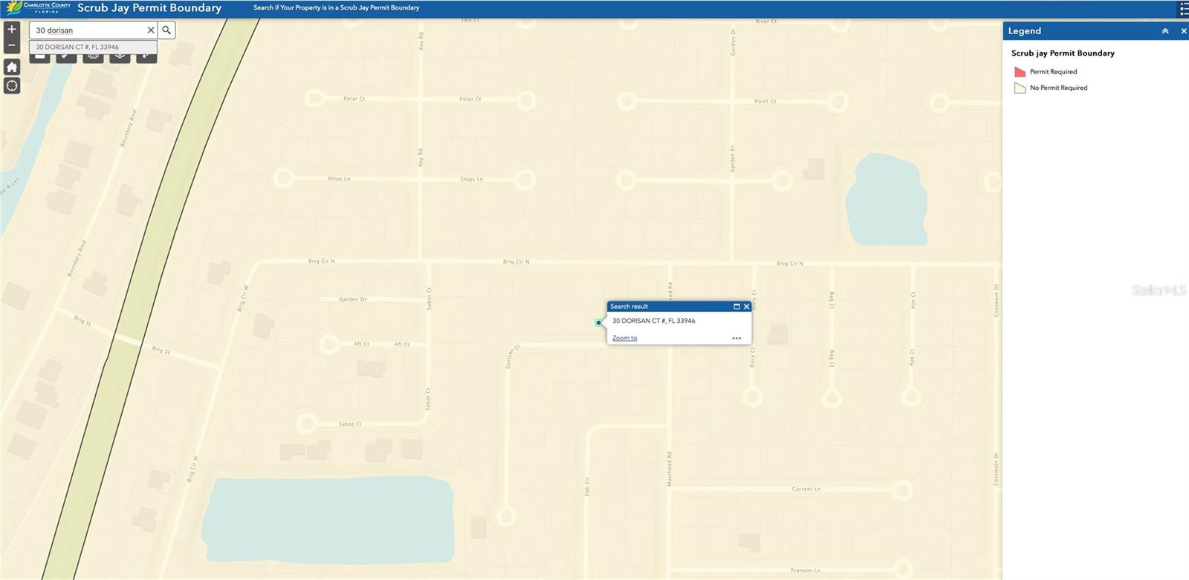This screenshot has height=580, width=1189.
Task: Return map to home extent
Action: point(12,67)
